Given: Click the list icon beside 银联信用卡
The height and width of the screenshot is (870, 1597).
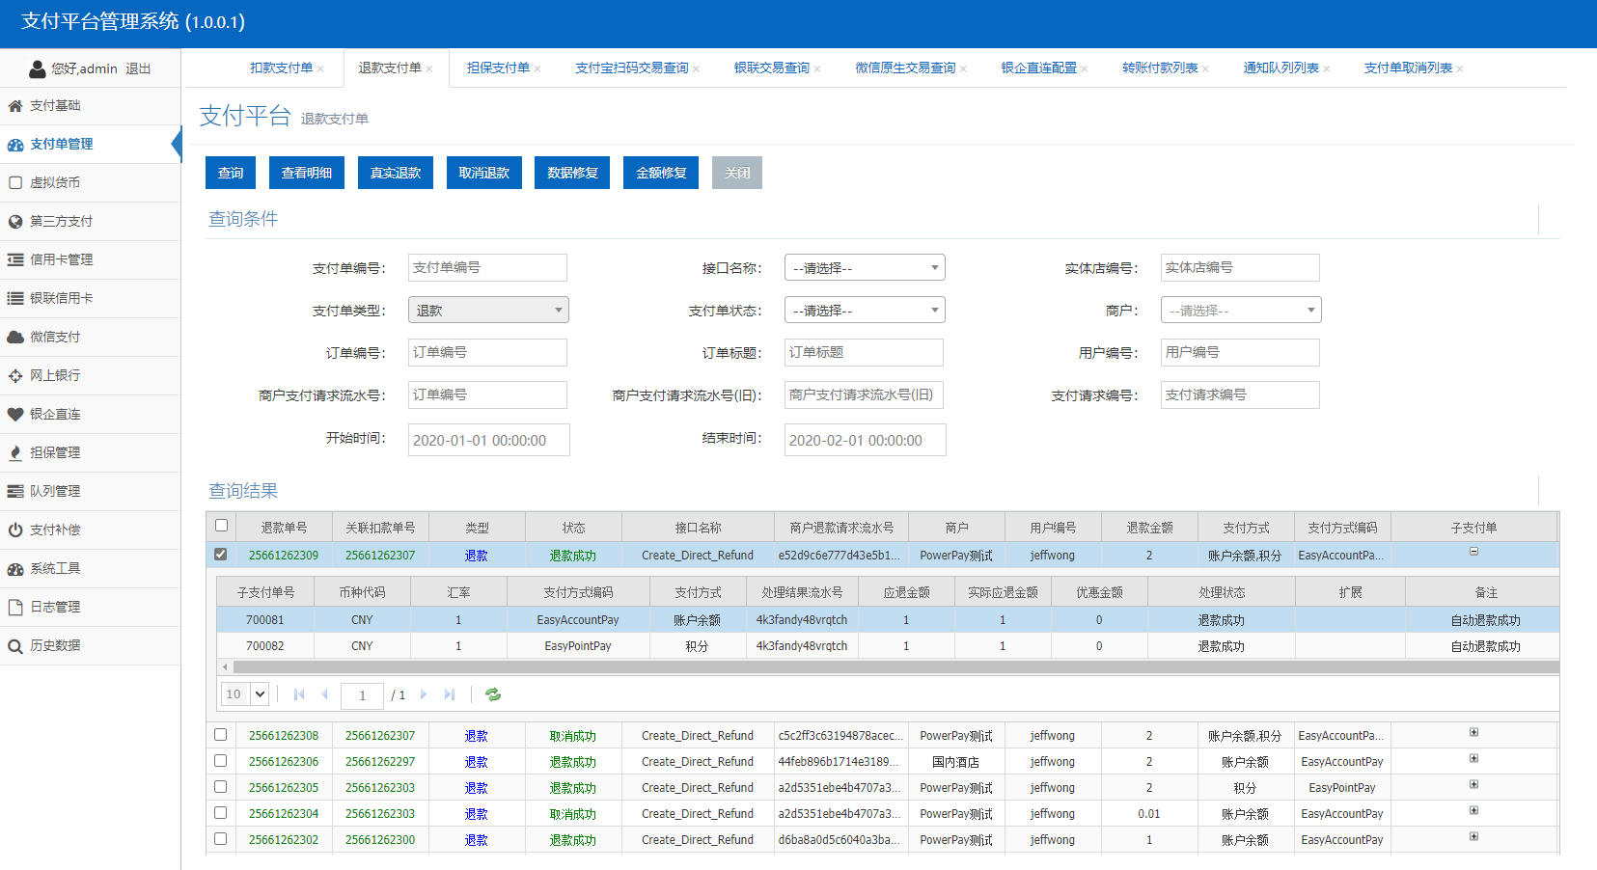Looking at the screenshot, I should point(15,298).
